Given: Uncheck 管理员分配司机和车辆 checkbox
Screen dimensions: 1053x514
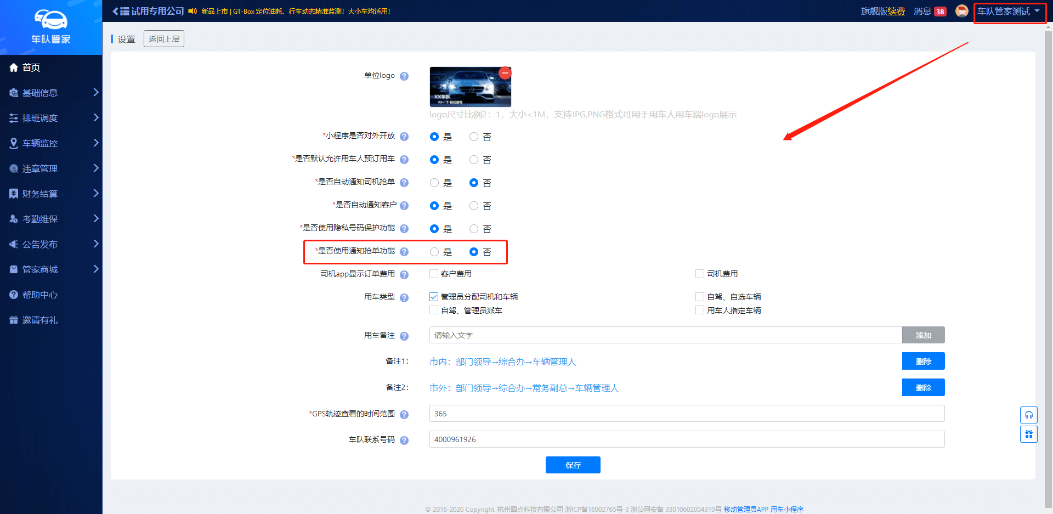Looking at the screenshot, I should [434, 297].
